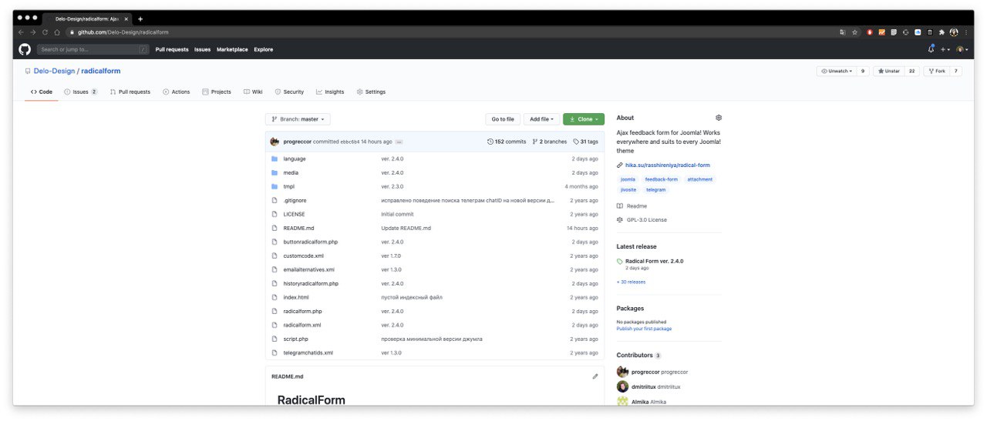Go back with browser back arrow
The width and height of the screenshot is (987, 421).
click(21, 32)
